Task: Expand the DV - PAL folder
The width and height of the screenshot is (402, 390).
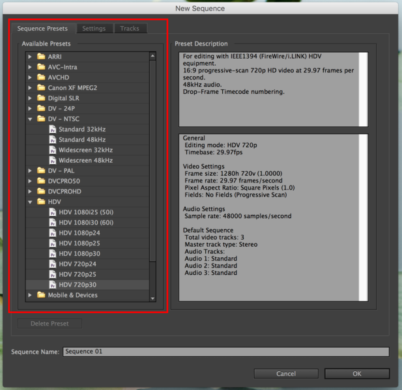Action: [30, 171]
